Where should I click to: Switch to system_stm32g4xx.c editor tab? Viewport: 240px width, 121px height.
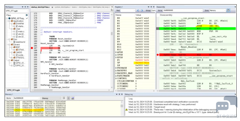click(x=63, y=7)
